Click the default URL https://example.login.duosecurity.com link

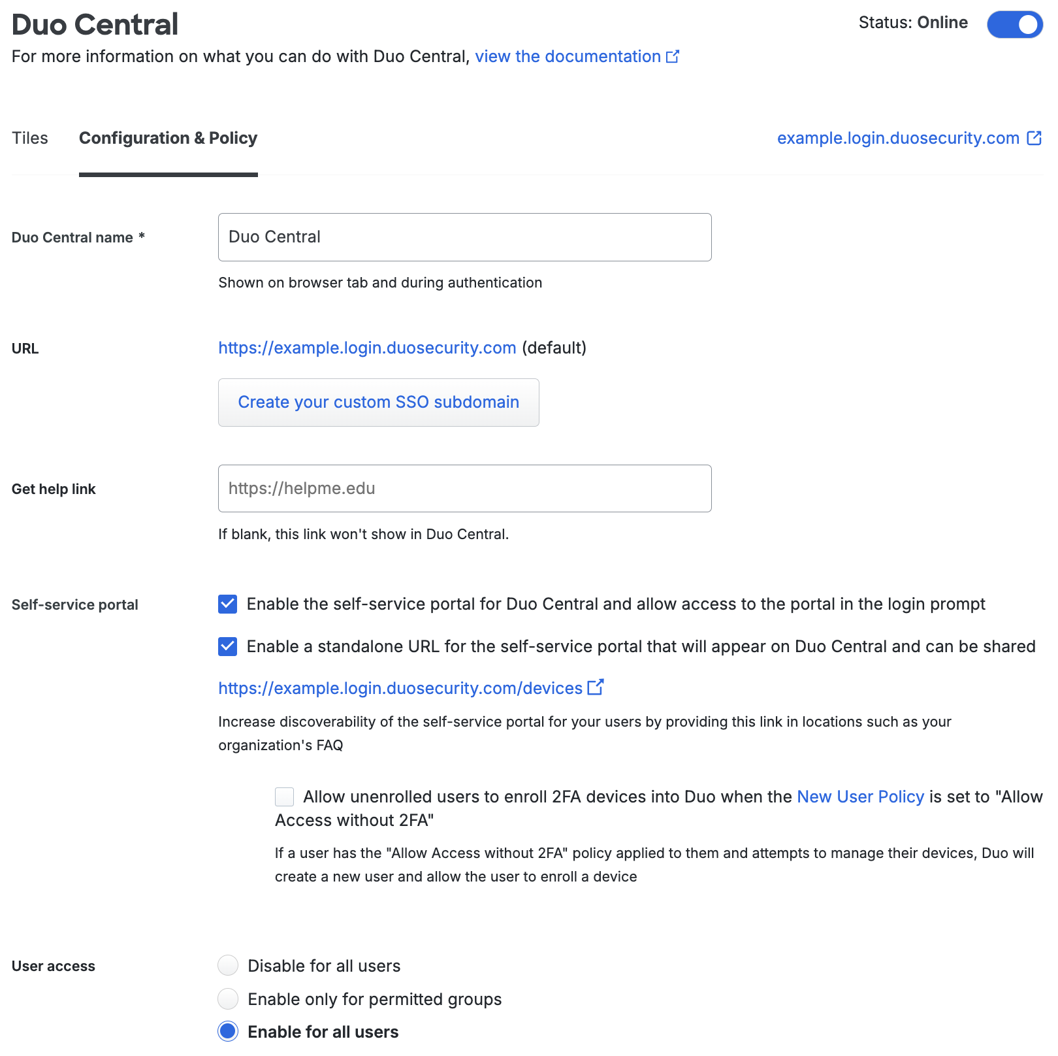pyautogui.click(x=367, y=348)
